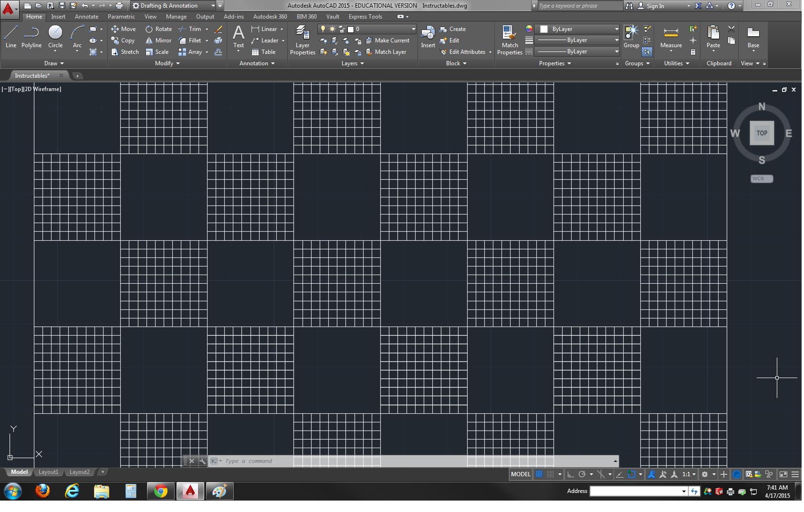The width and height of the screenshot is (804, 512).
Task: Click Edit Attributes button
Action: [x=463, y=52]
